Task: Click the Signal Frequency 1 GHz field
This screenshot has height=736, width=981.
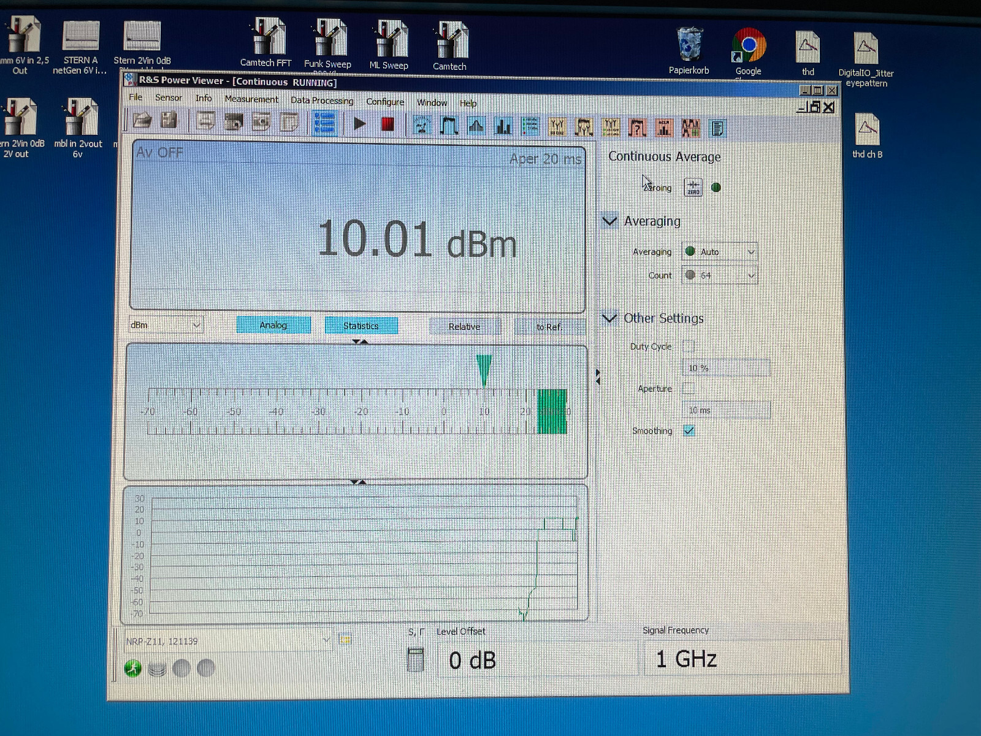Action: tap(741, 658)
